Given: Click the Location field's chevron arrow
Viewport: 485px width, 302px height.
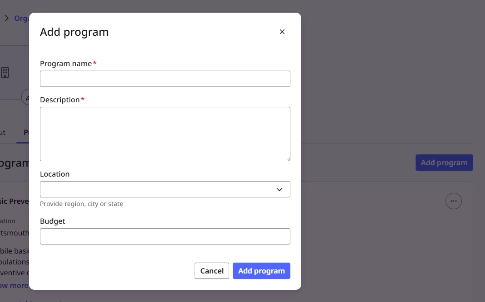Looking at the screenshot, I should (x=279, y=189).
